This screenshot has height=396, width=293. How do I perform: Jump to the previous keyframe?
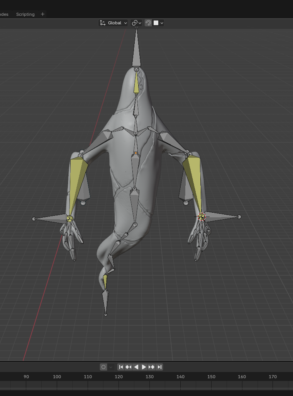129,367
